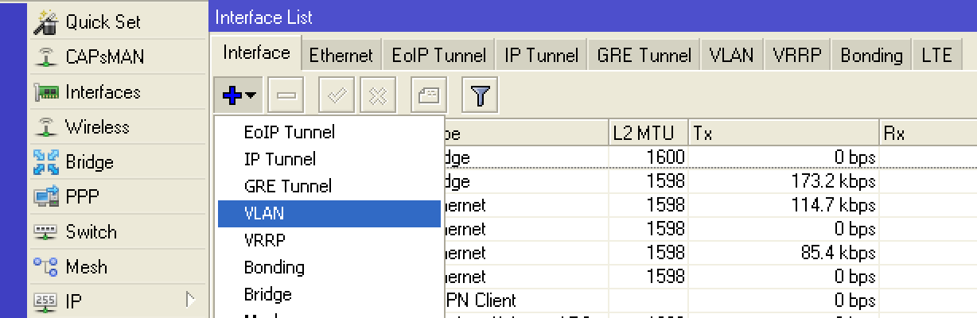
Task: Switch to the VRRP tab
Action: 799,56
